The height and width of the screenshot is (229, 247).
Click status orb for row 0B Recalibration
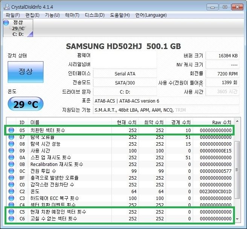11,164
